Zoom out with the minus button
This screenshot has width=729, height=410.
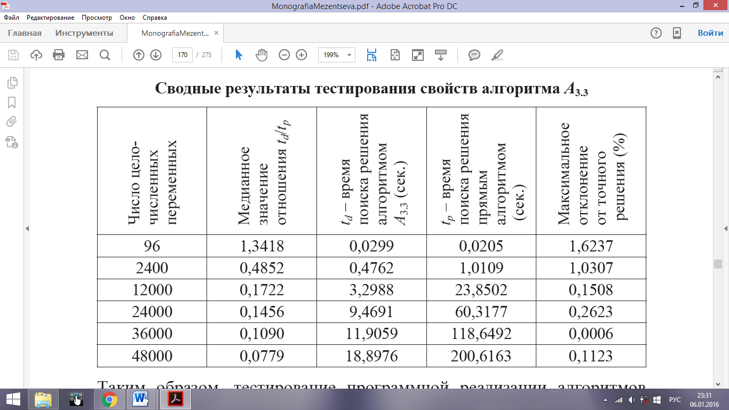tap(284, 55)
